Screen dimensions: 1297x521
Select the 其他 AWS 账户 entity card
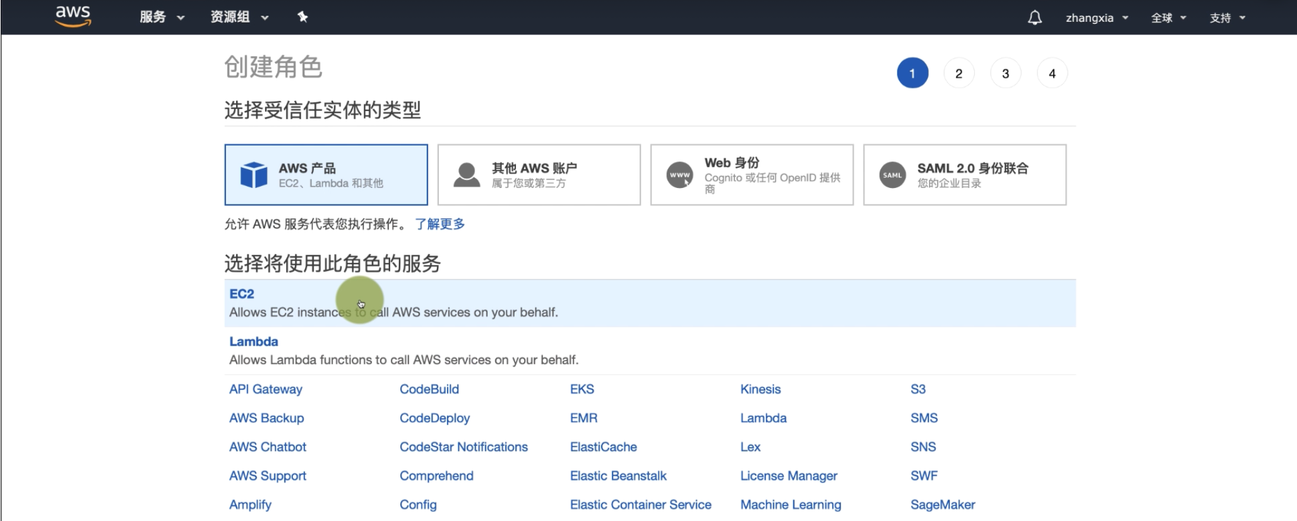tap(539, 175)
